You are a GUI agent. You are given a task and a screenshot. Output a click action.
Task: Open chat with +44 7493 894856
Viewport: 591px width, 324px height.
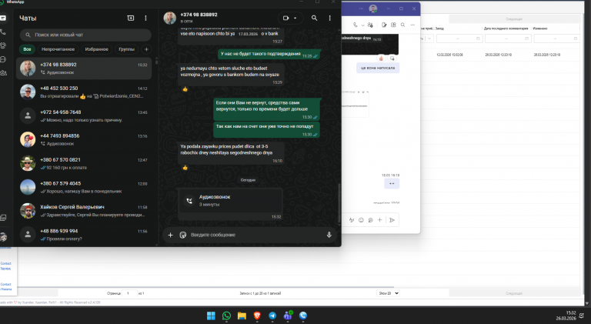[x=84, y=139]
